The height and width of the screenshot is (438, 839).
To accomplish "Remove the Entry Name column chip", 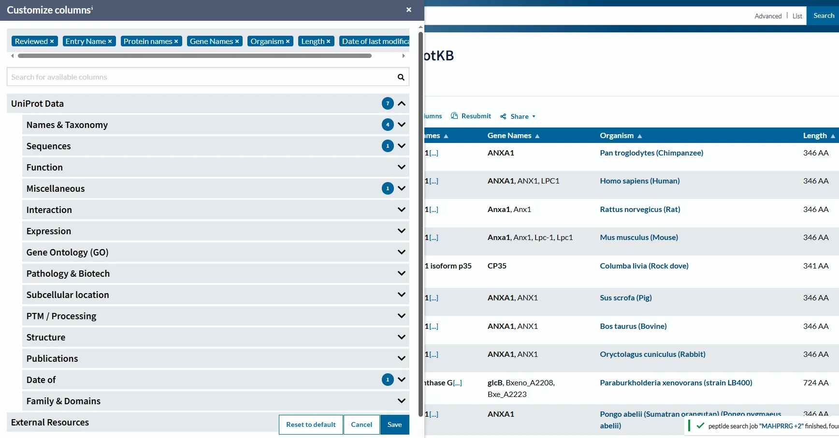I will 110,42.
